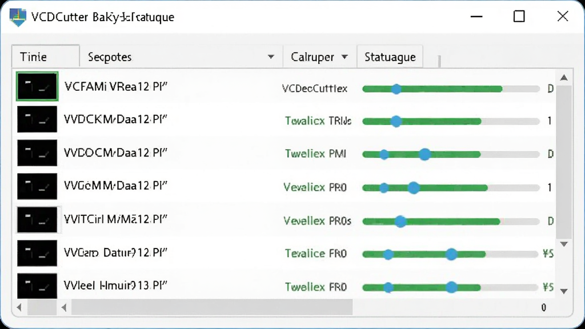The image size is (585, 329).
Task: Click the right slider handle in Tevalice FRO row
Action: tap(451, 254)
